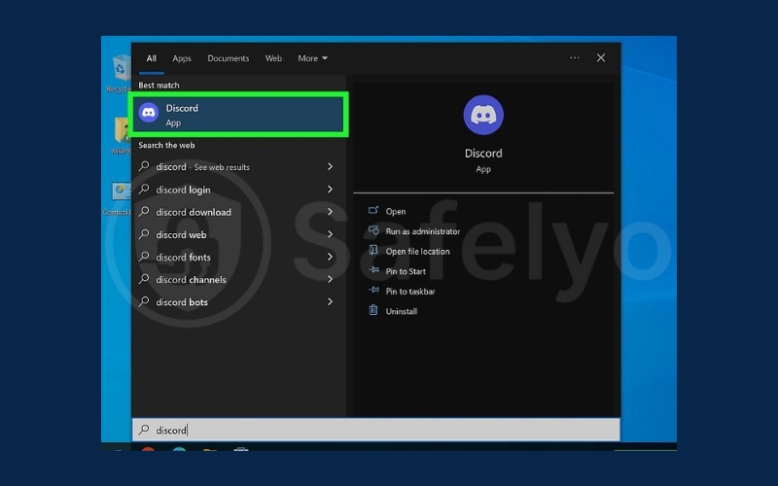Switch to the Apps tab
The width and height of the screenshot is (778, 486).
click(182, 58)
